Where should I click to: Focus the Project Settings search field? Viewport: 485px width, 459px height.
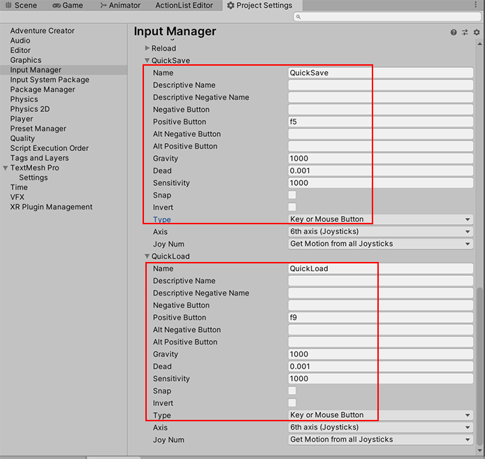click(x=387, y=17)
